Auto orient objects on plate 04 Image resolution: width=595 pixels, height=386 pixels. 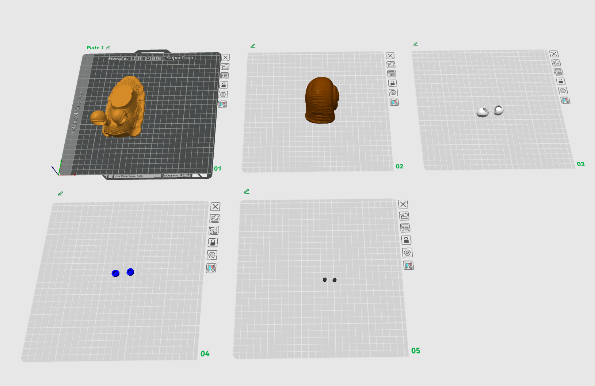214,219
